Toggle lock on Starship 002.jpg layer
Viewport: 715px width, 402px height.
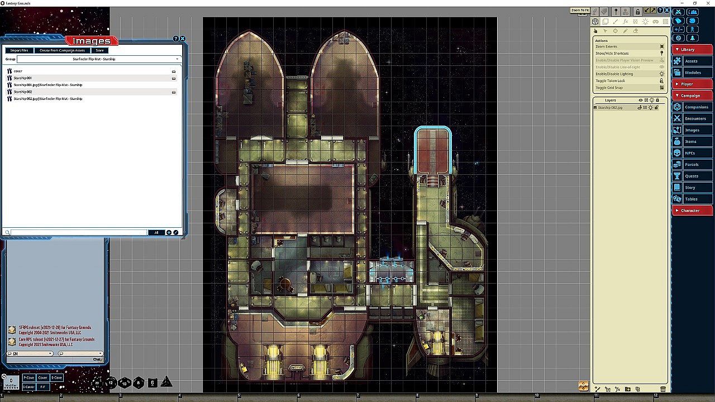[656, 107]
